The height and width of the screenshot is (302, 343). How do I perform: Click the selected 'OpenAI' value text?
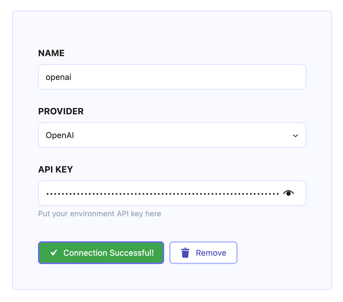pos(60,136)
